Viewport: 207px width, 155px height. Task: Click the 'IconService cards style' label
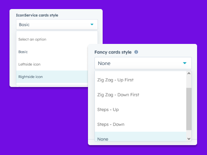(x=37, y=15)
